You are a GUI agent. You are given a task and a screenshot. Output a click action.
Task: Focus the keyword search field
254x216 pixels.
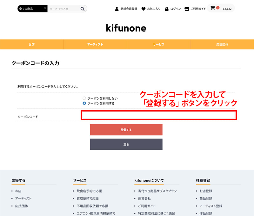64,9
